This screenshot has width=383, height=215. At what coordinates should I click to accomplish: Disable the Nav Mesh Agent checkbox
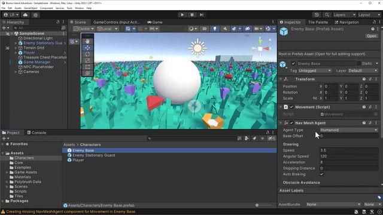[x=291, y=123]
